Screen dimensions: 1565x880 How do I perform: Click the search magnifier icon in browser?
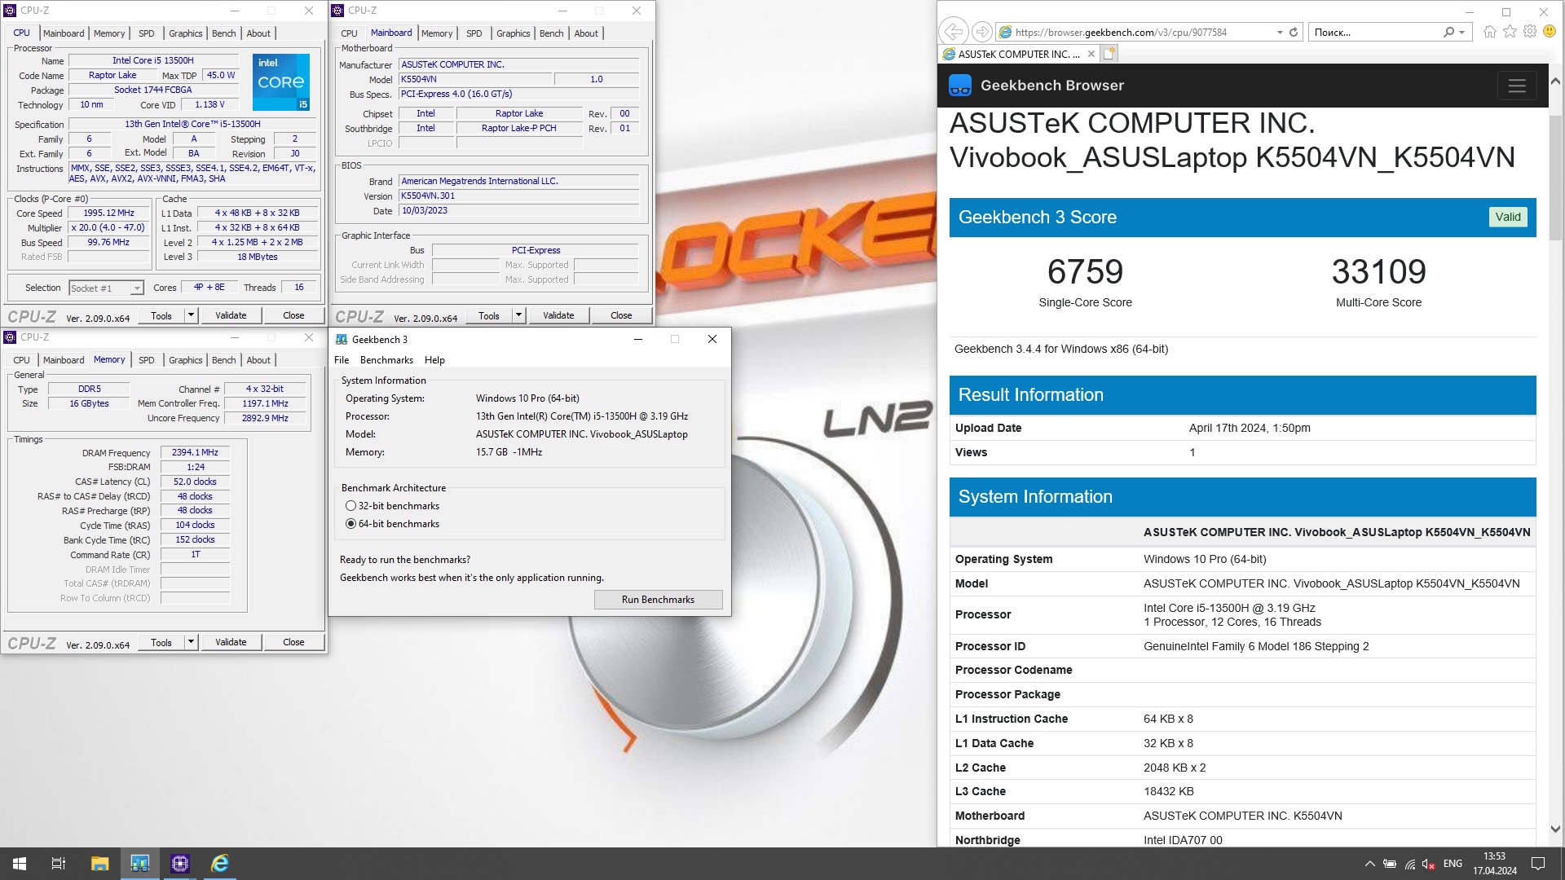[1448, 32]
